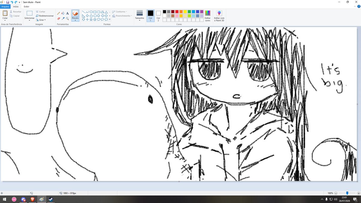Click the Save icon in title bar
Image resolution: width=361 pixels, height=203 pixels.
[x=8, y=2]
